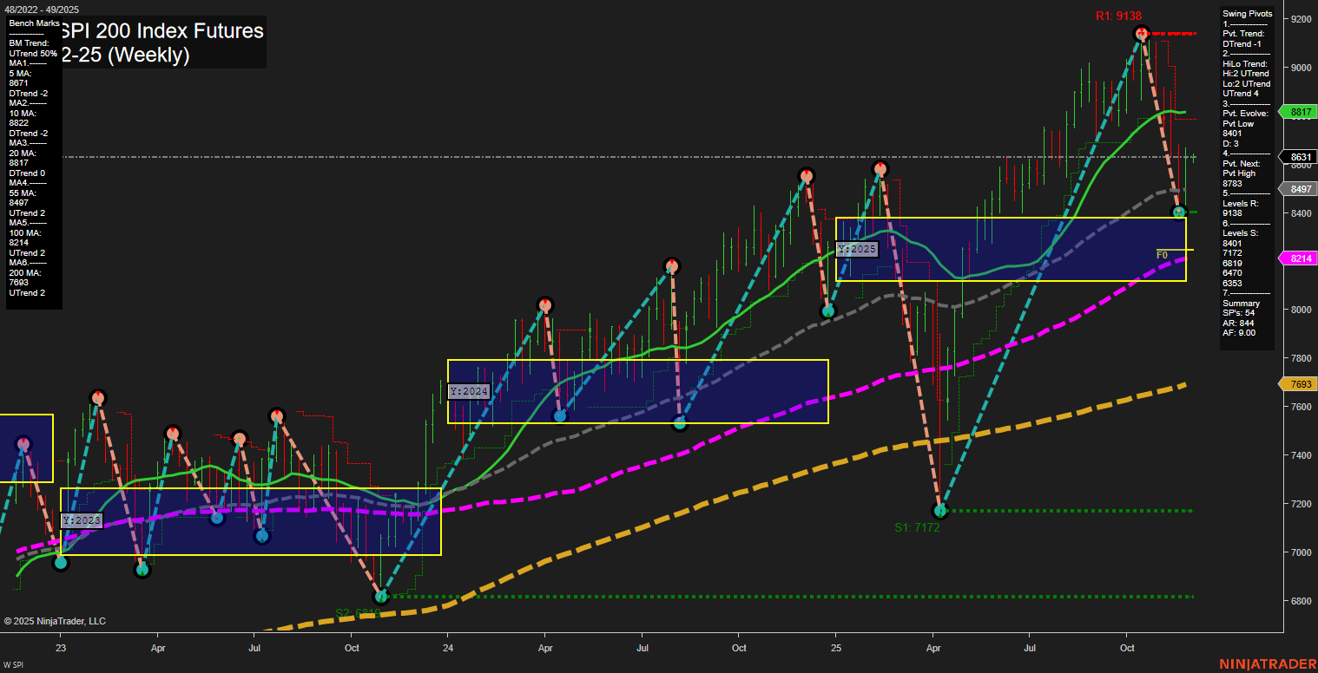Click the 8000 price axis label

click(x=1301, y=310)
